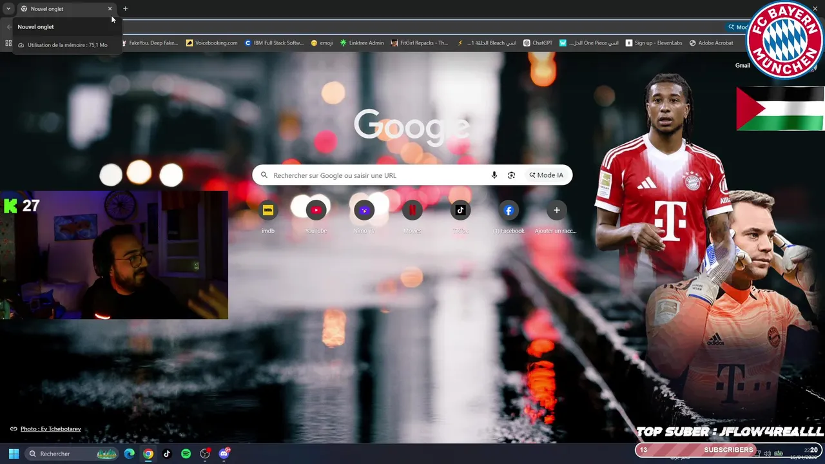Open the Linktree Admin bookmark
The image size is (825, 464).
(x=362, y=43)
